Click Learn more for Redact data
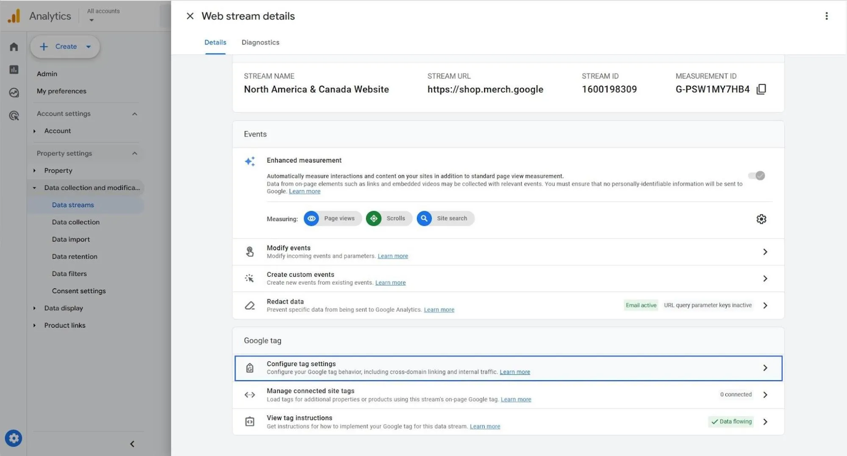Image resolution: width=847 pixels, height=456 pixels. coord(439,310)
